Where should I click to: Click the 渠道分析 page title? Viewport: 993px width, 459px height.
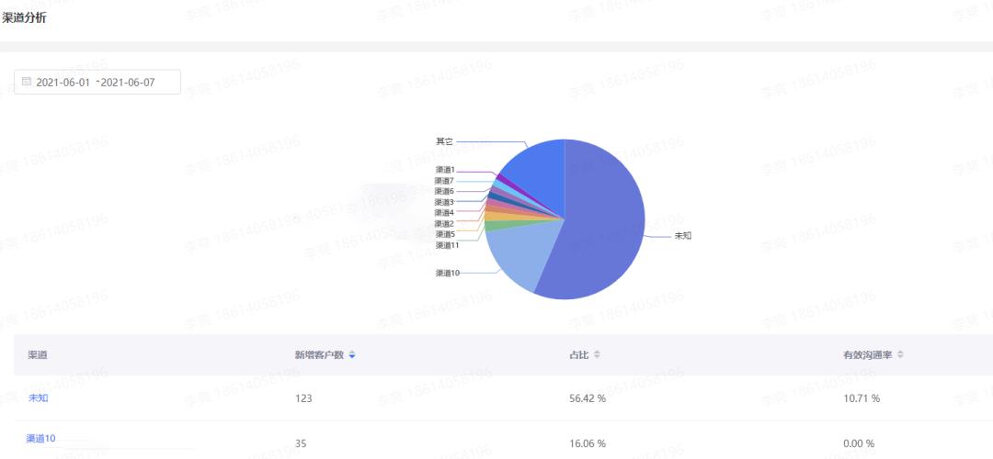tap(25, 18)
